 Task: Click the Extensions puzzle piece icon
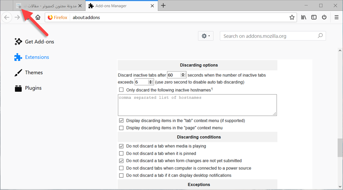[x=18, y=57]
